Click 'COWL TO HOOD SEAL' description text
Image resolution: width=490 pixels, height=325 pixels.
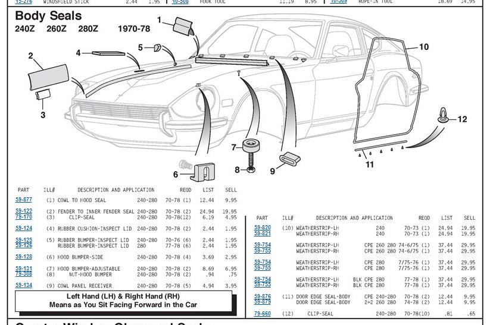click(82, 200)
